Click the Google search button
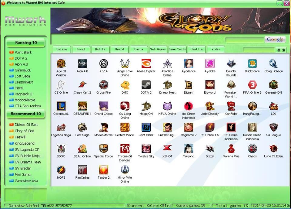This screenshot has width=291, height=209. [x=275, y=39]
